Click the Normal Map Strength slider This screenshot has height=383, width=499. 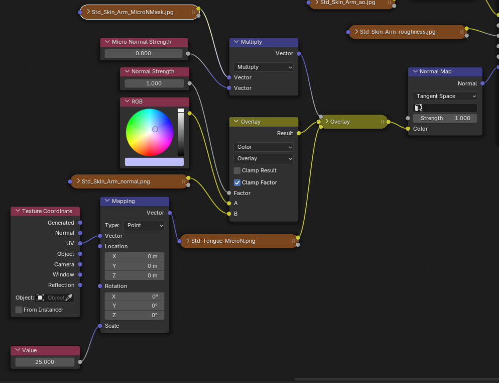click(445, 118)
